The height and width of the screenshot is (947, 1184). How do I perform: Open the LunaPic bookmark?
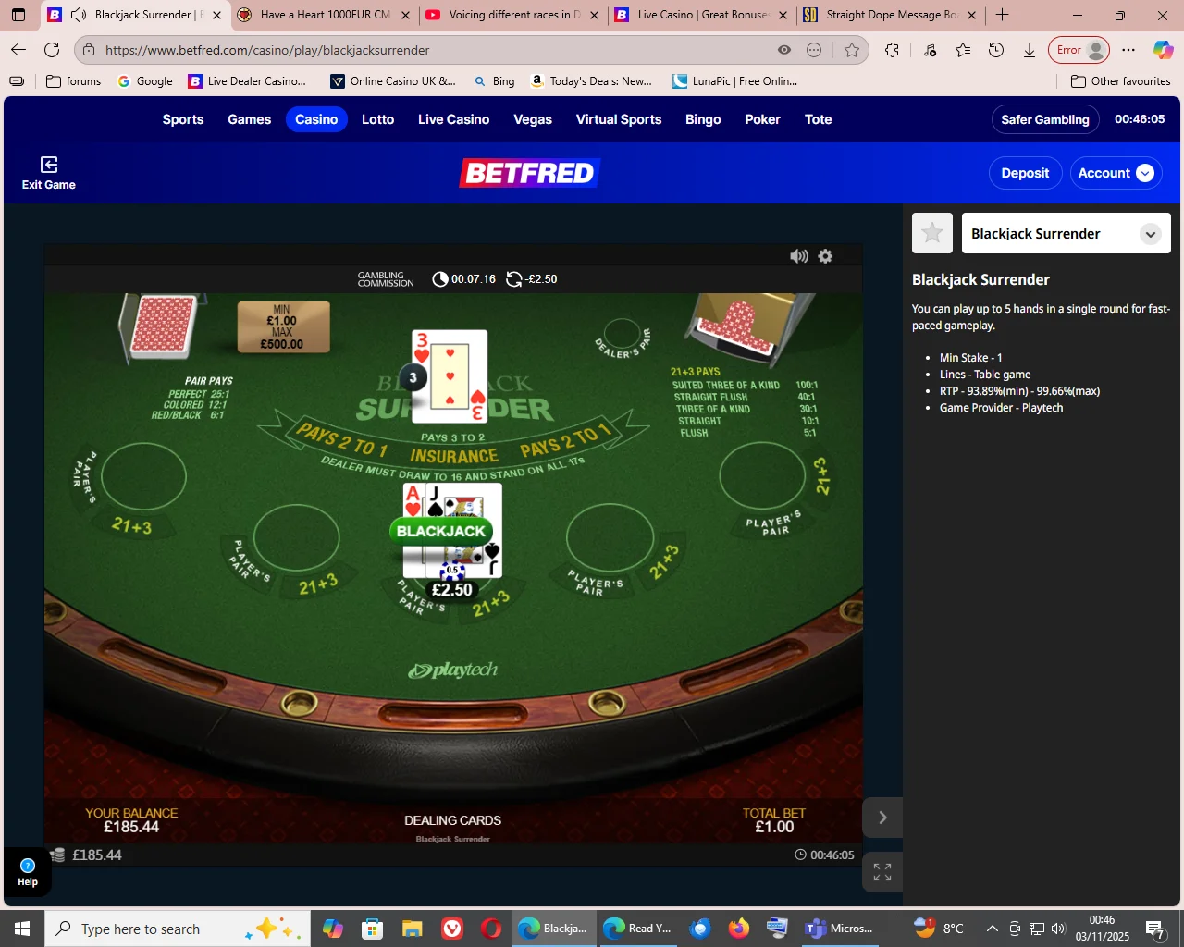[735, 81]
